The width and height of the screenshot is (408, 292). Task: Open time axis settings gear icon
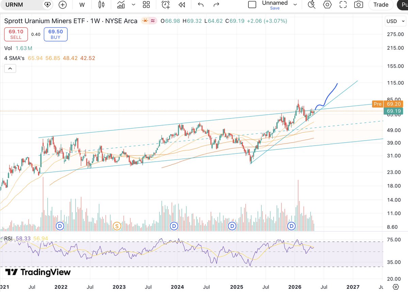pyautogui.click(x=396, y=287)
